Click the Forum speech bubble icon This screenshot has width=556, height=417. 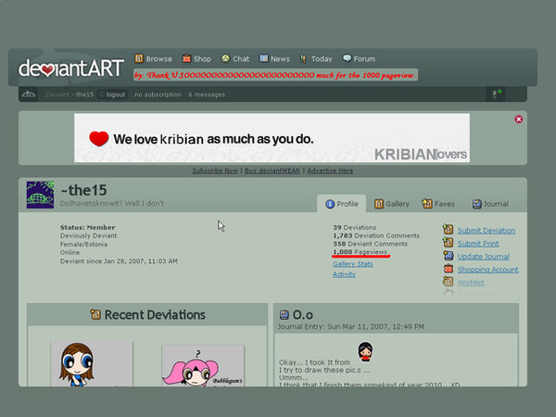coord(347,58)
